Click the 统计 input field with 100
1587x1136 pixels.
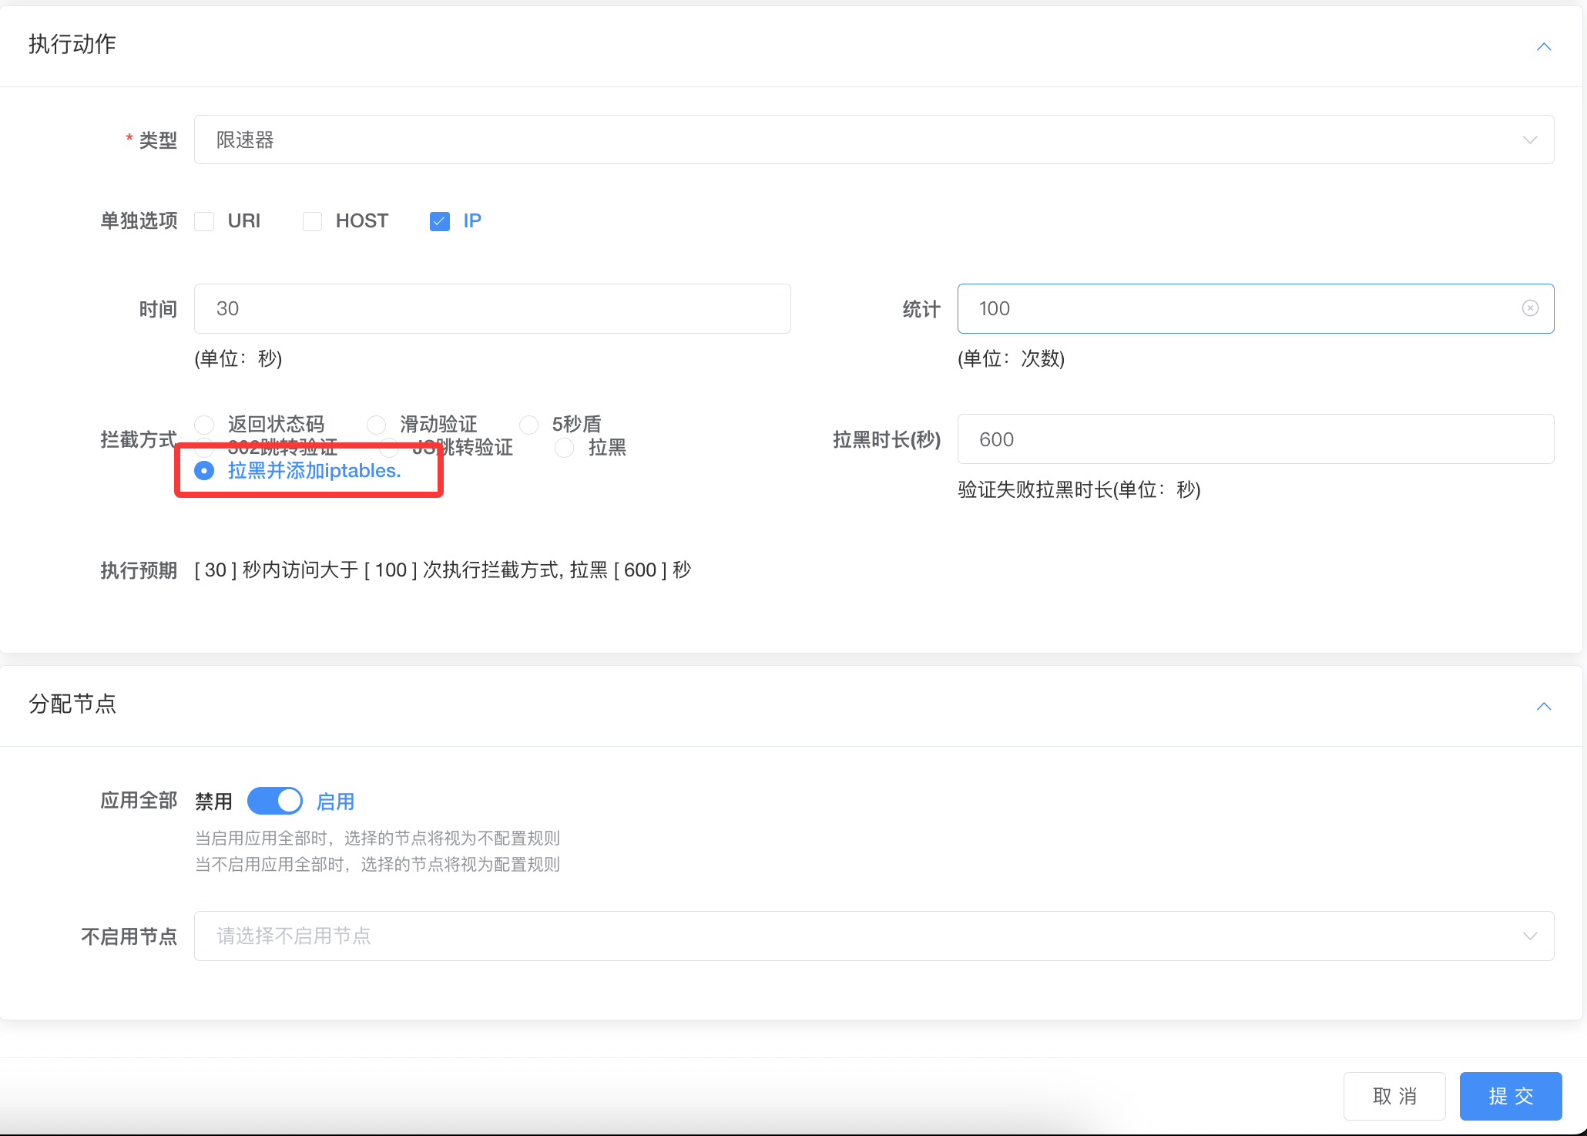1256,308
